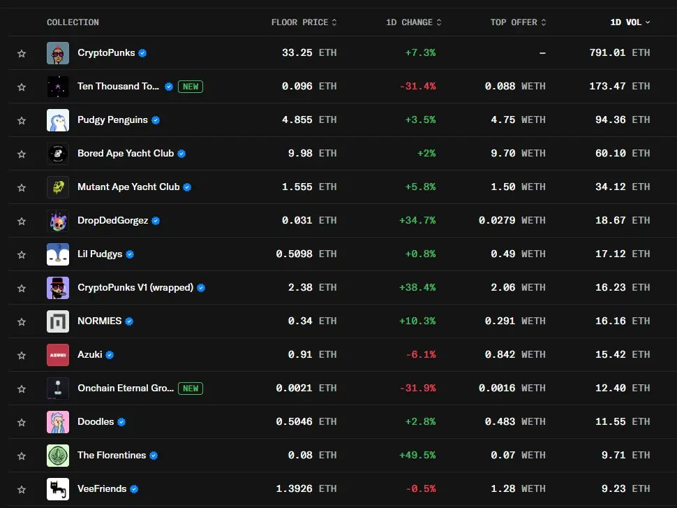Click the 11.55 ETH volume for Doodles

click(x=623, y=421)
